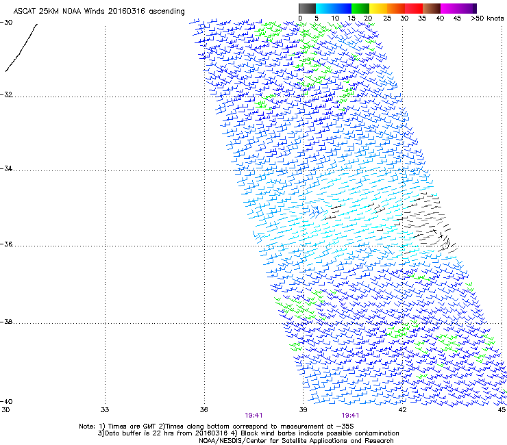Click the cyan 5–10 knots color bar segment
The width and height of the screenshot is (507, 445).
325,8
